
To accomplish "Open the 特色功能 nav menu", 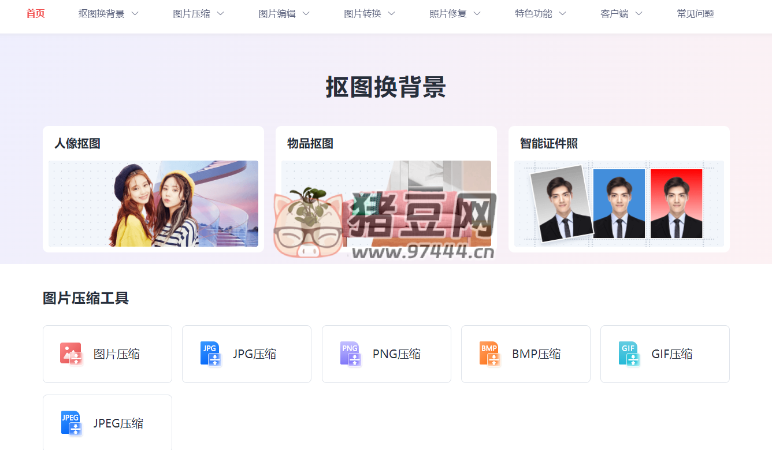I will [x=533, y=13].
